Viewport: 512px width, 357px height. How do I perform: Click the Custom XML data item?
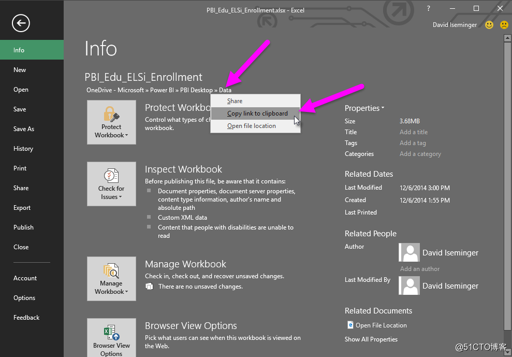pos(182,218)
